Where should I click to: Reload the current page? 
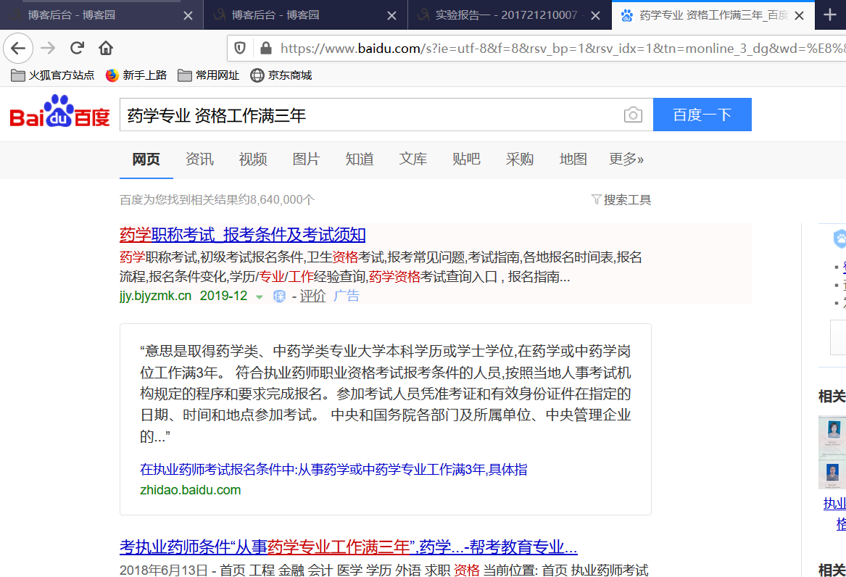coord(77,48)
